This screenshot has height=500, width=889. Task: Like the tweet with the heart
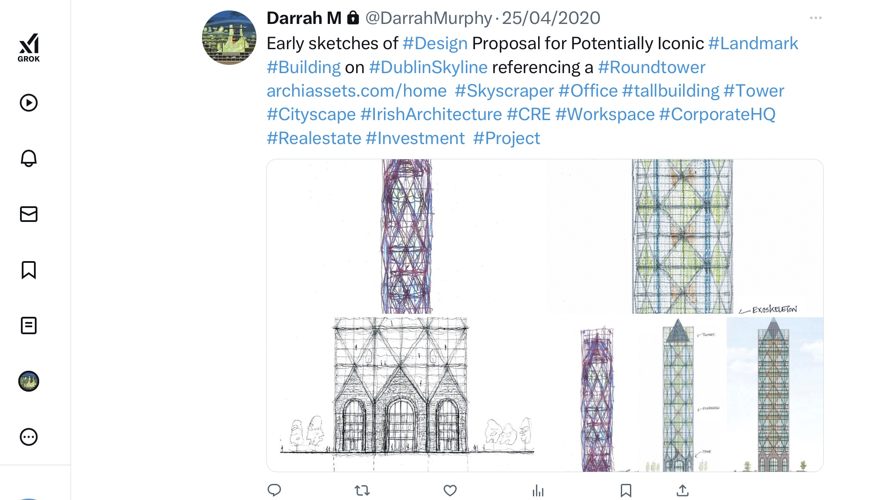[x=450, y=491]
